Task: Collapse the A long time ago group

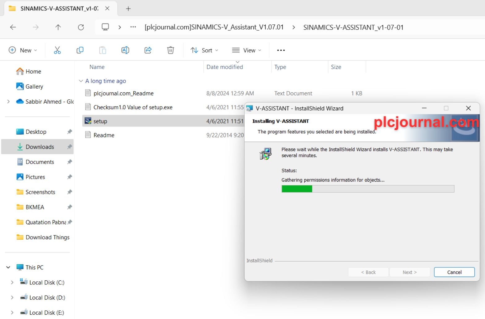Action: 81,81
